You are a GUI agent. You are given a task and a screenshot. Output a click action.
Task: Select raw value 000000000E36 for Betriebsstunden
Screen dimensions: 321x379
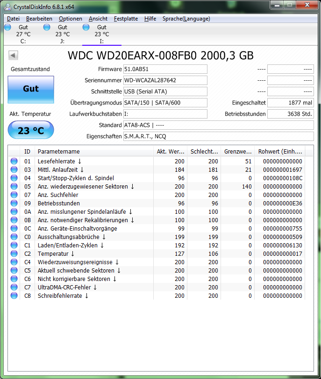pos(283,204)
